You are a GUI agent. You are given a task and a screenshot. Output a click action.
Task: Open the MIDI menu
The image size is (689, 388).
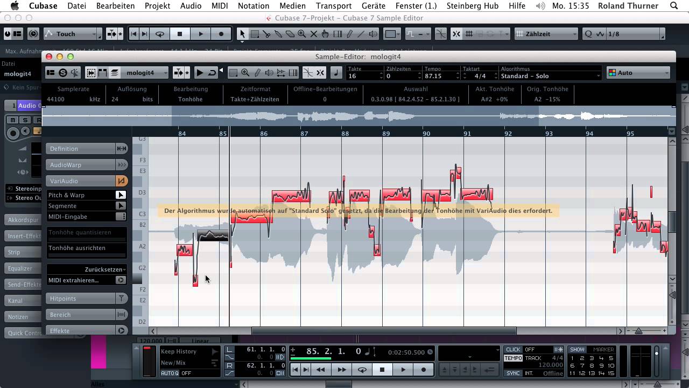pyautogui.click(x=220, y=6)
